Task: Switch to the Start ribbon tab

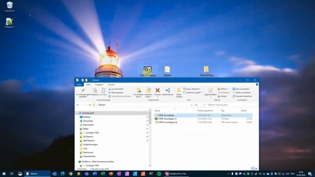Action: coord(88,85)
